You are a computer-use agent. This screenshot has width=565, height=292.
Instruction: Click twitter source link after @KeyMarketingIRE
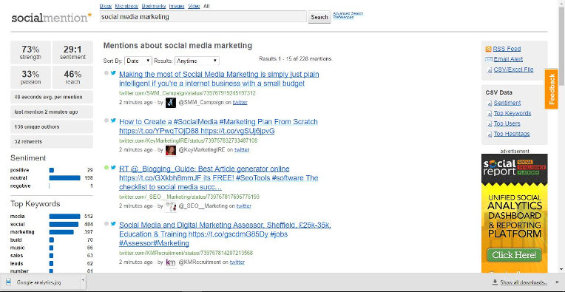tap(242, 150)
